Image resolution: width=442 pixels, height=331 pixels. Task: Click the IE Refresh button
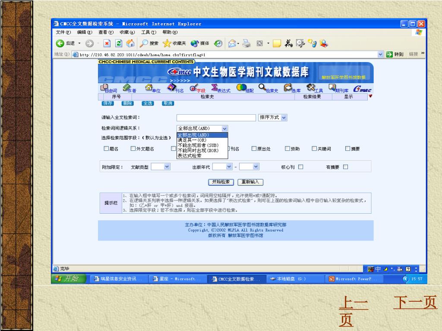[119, 44]
